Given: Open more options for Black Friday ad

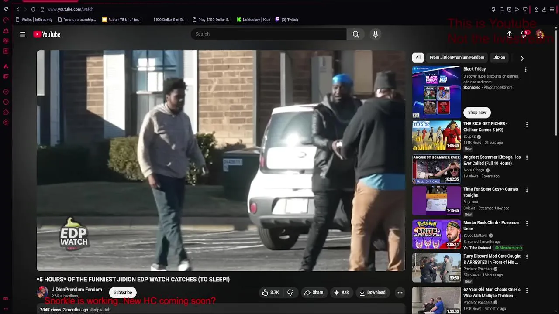Looking at the screenshot, I should 526,70.
